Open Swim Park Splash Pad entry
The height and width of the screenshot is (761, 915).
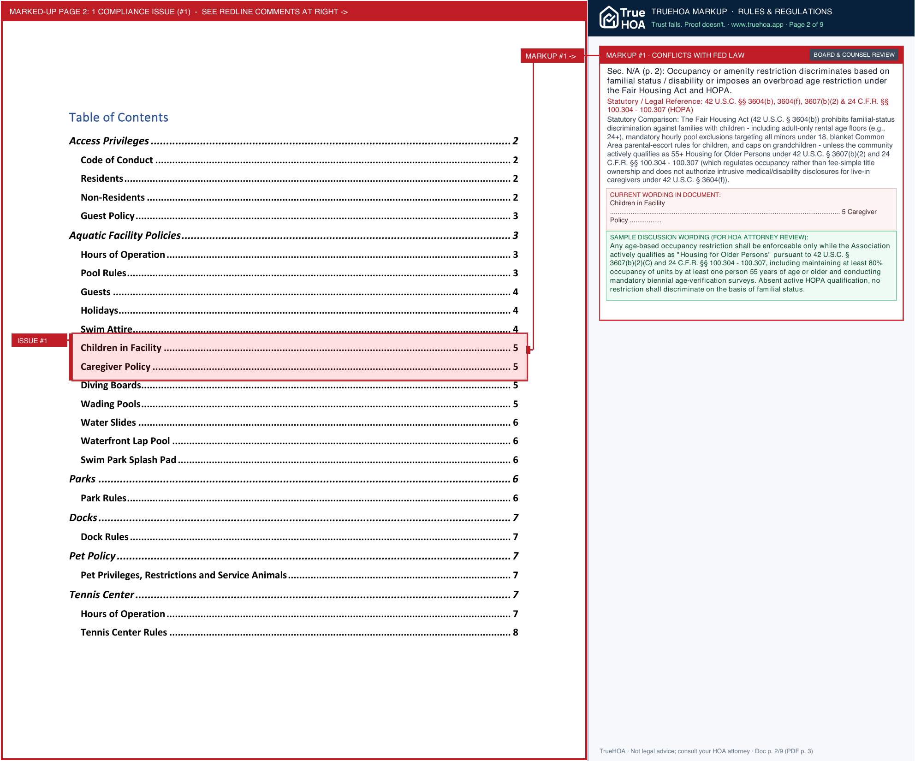coord(299,460)
